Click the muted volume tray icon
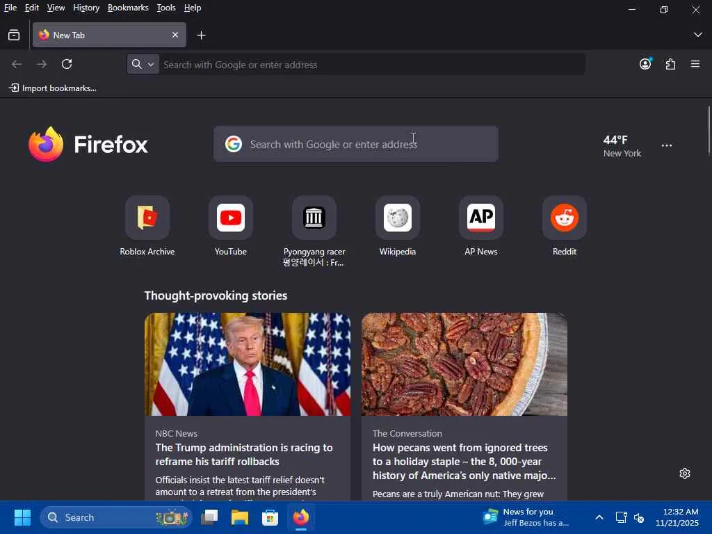Image resolution: width=712 pixels, height=534 pixels. [x=639, y=517]
